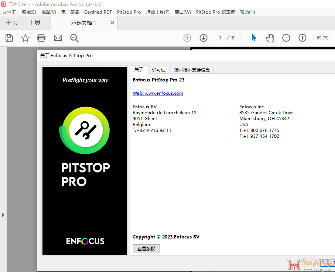This screenshot has height=272, width=335.
Task: Open the www.enfocus.com web link
Action: point(158,93)
